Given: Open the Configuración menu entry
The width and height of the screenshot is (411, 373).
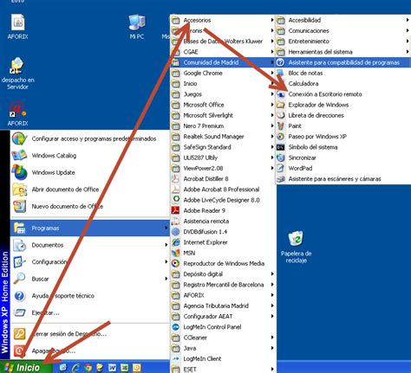Looking at the screenshot, I should (x=90, y=261).
